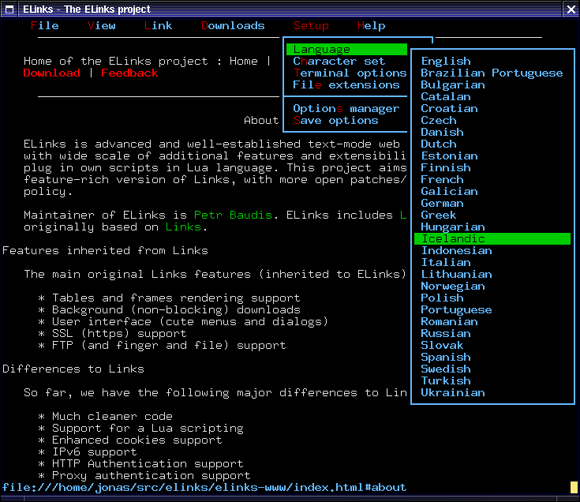580x502 pixels.
Task: Choose Finnish language
Action: 492,167
